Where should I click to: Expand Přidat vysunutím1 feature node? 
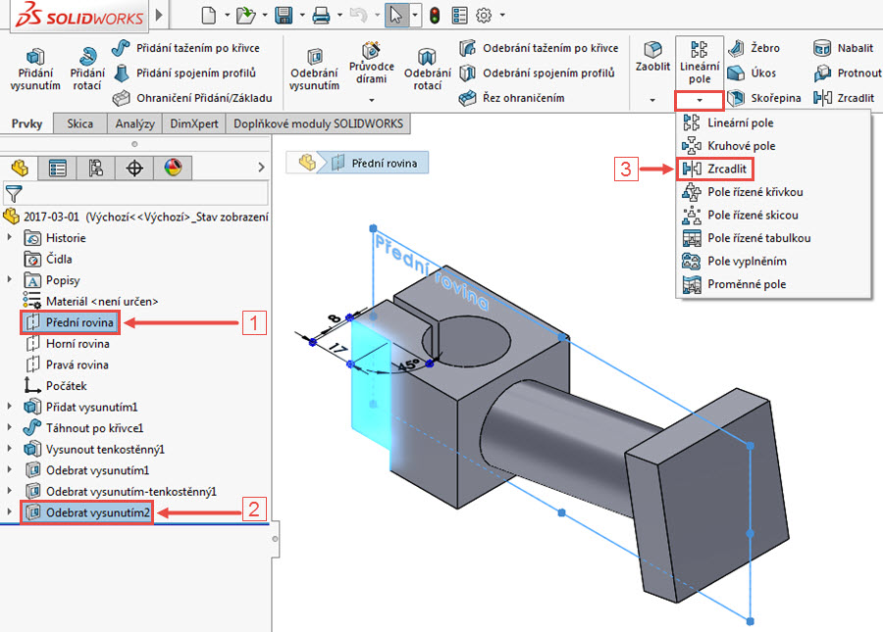(x=10, y=406)
